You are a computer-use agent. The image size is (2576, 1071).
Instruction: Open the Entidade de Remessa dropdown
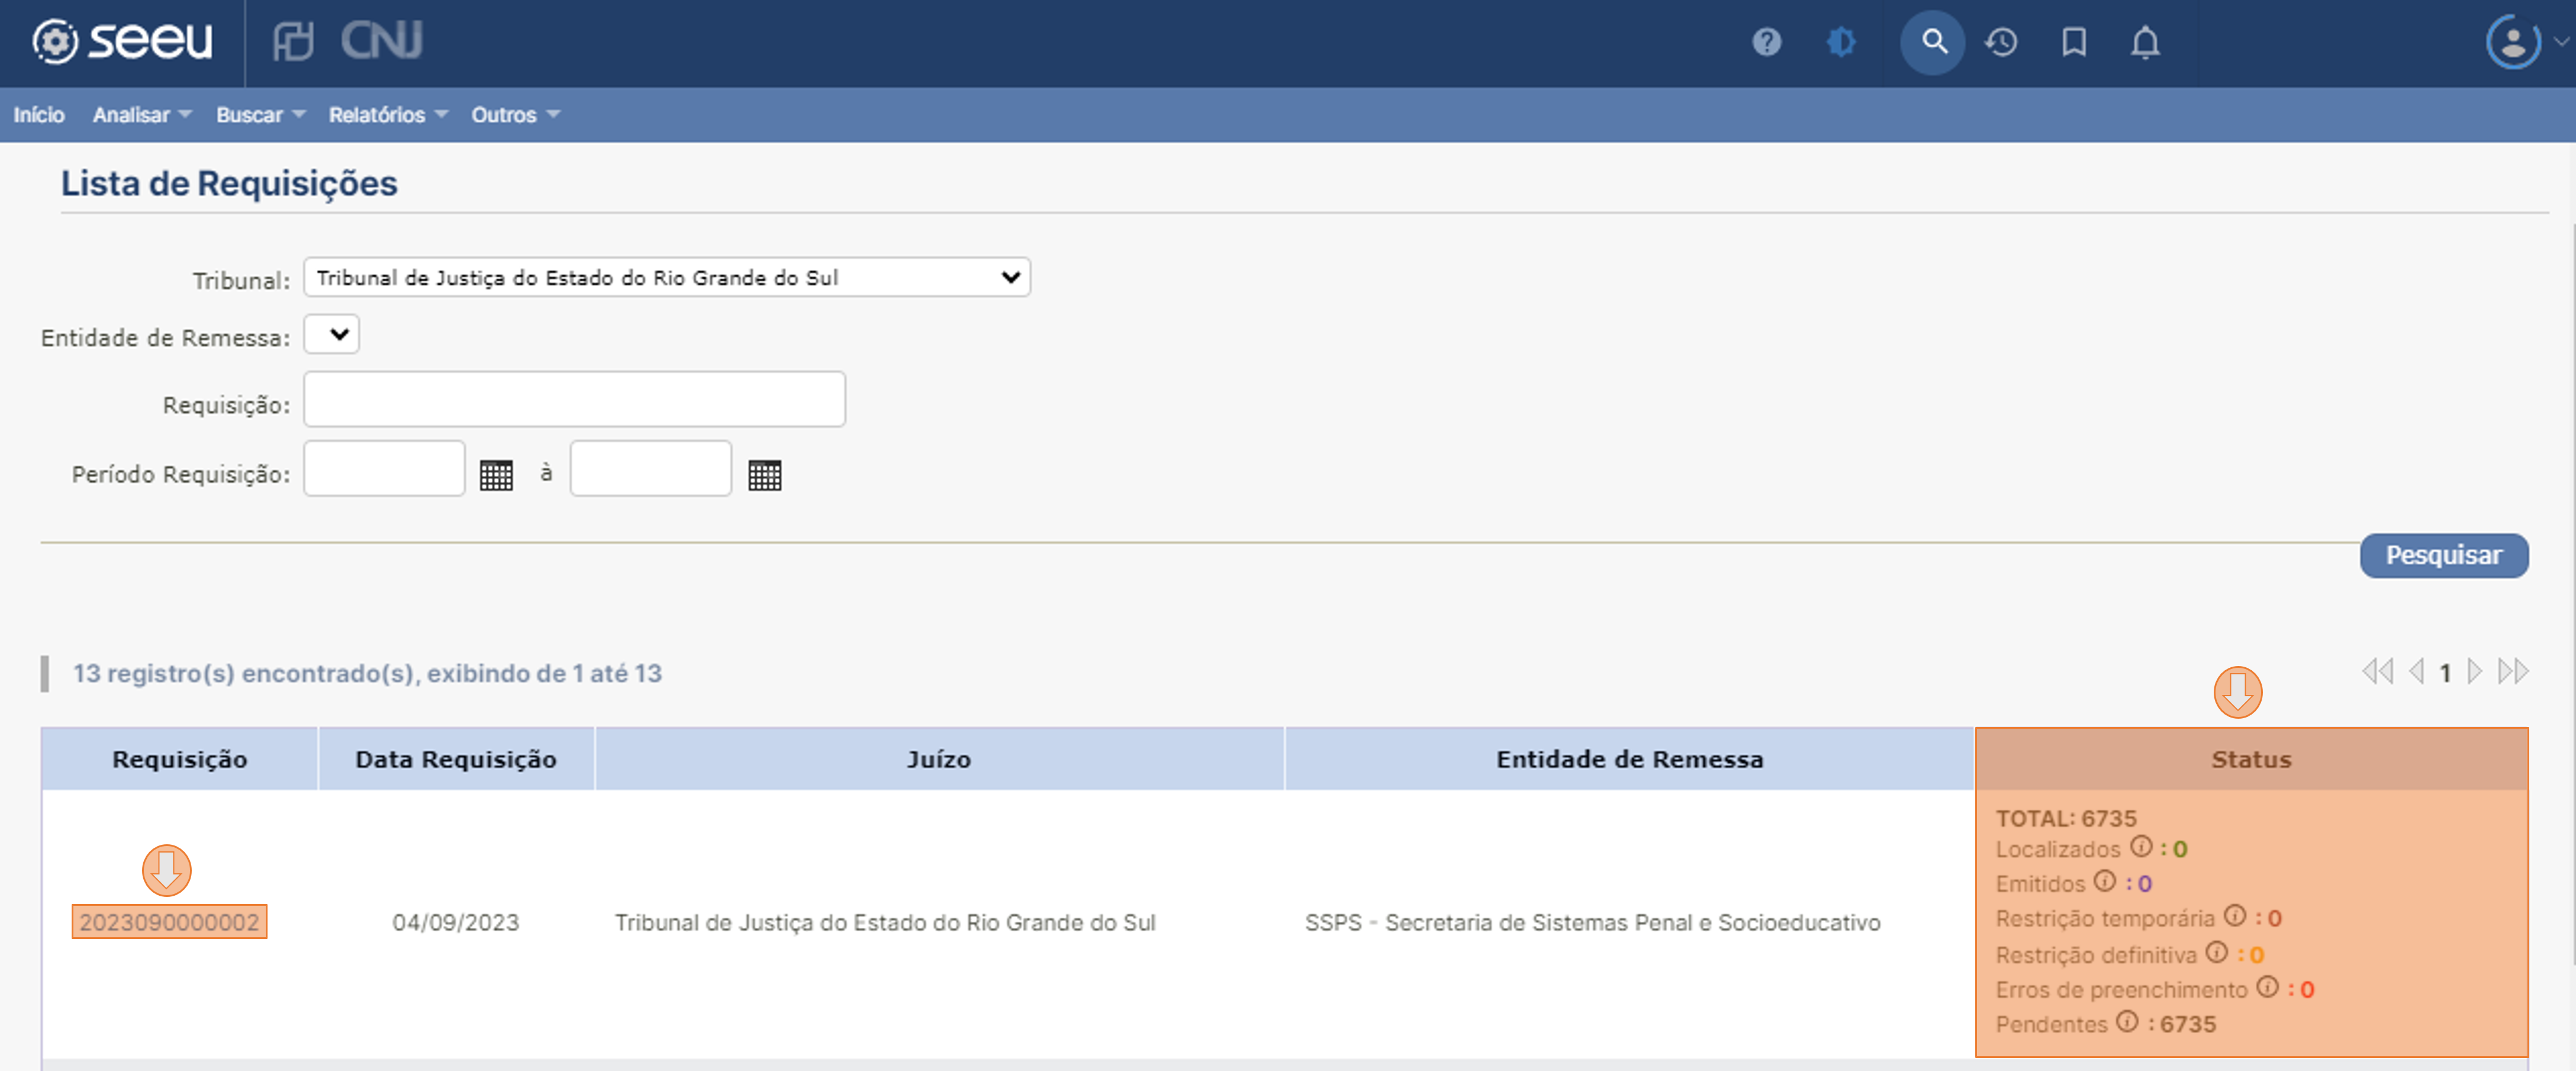[332, 334]
